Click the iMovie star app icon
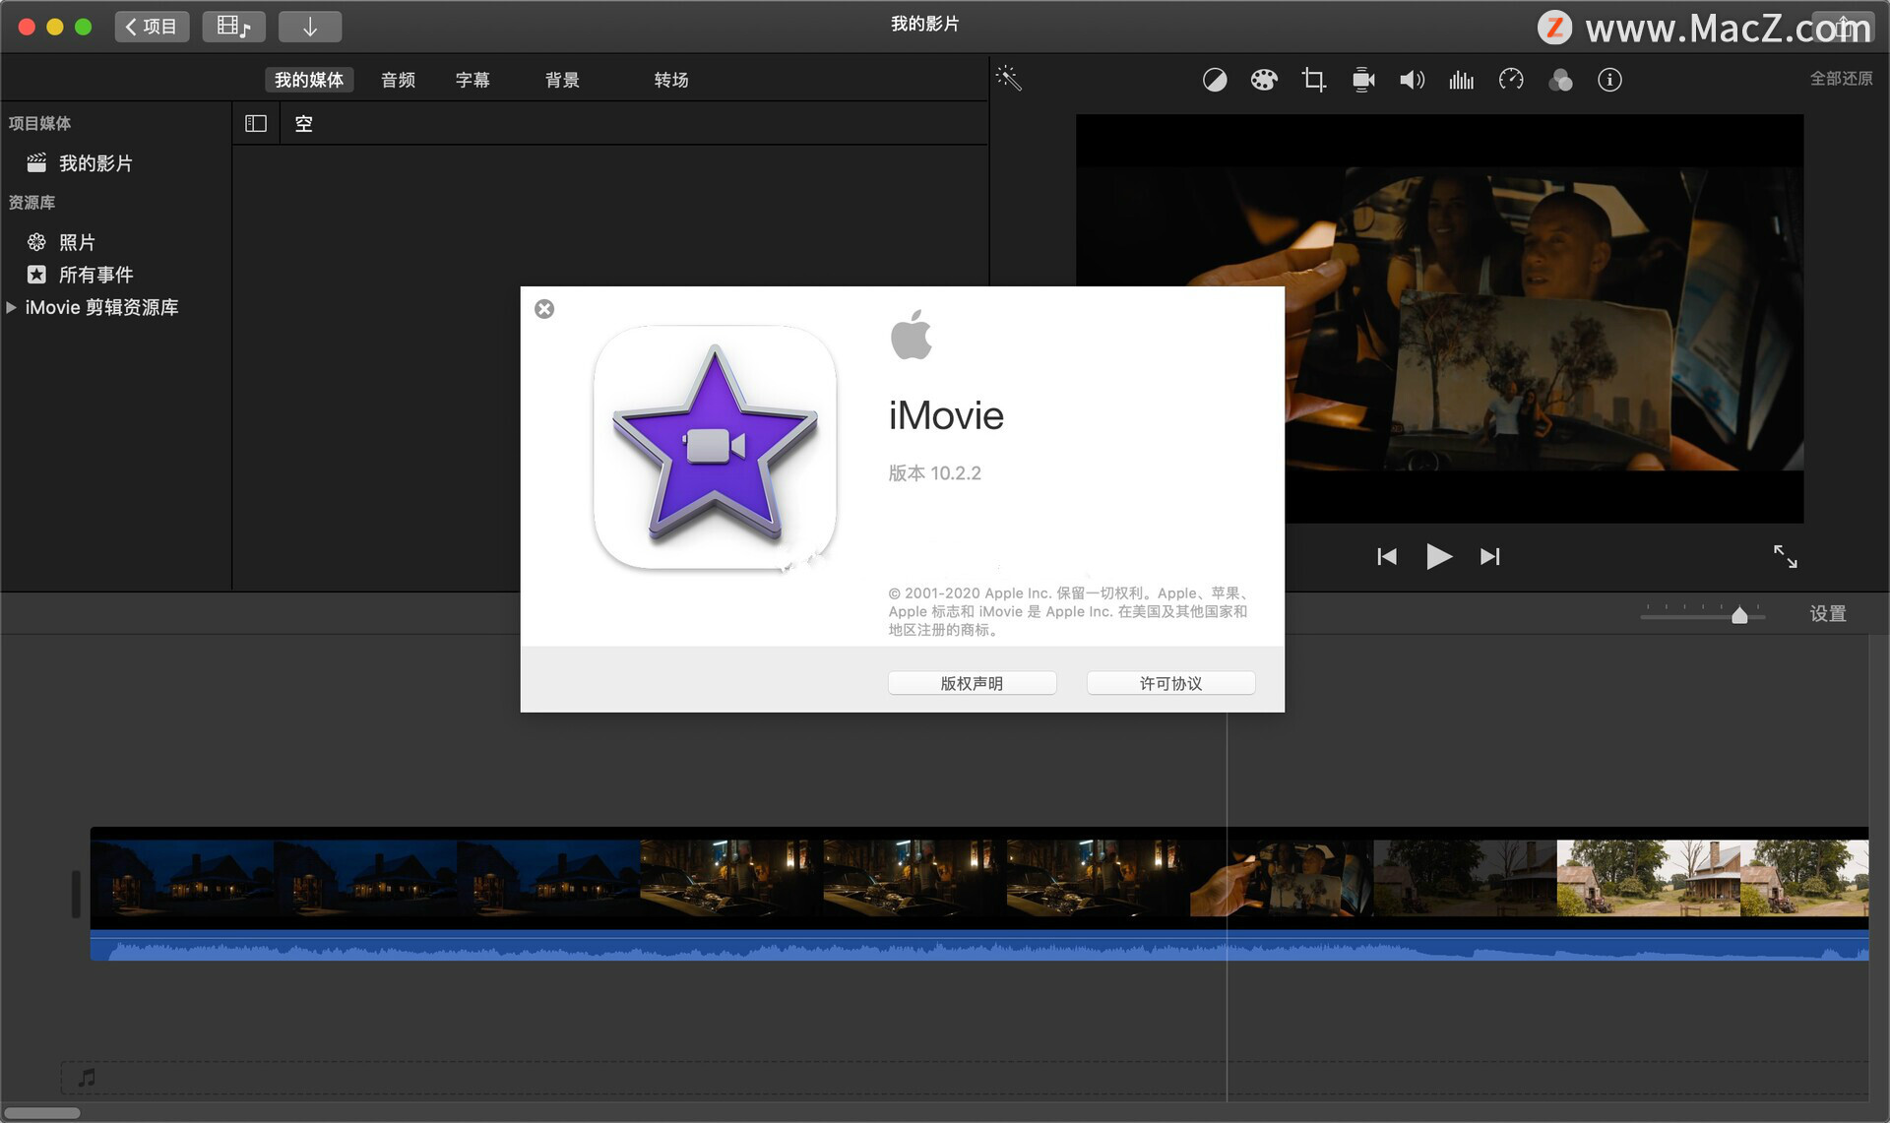 tap(716, 448)
